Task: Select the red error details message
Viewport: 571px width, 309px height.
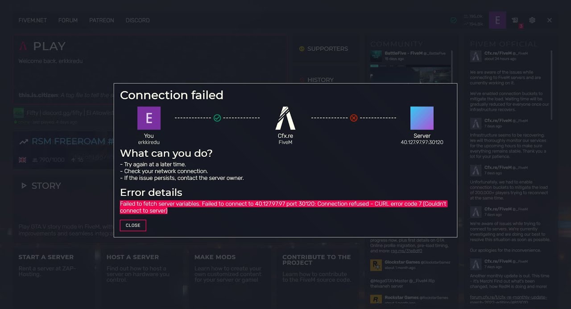Action: [x=283, y=207]
